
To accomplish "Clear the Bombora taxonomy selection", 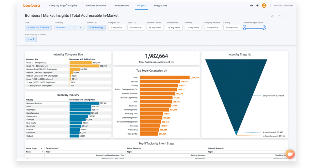I will [x=75, y=27].
